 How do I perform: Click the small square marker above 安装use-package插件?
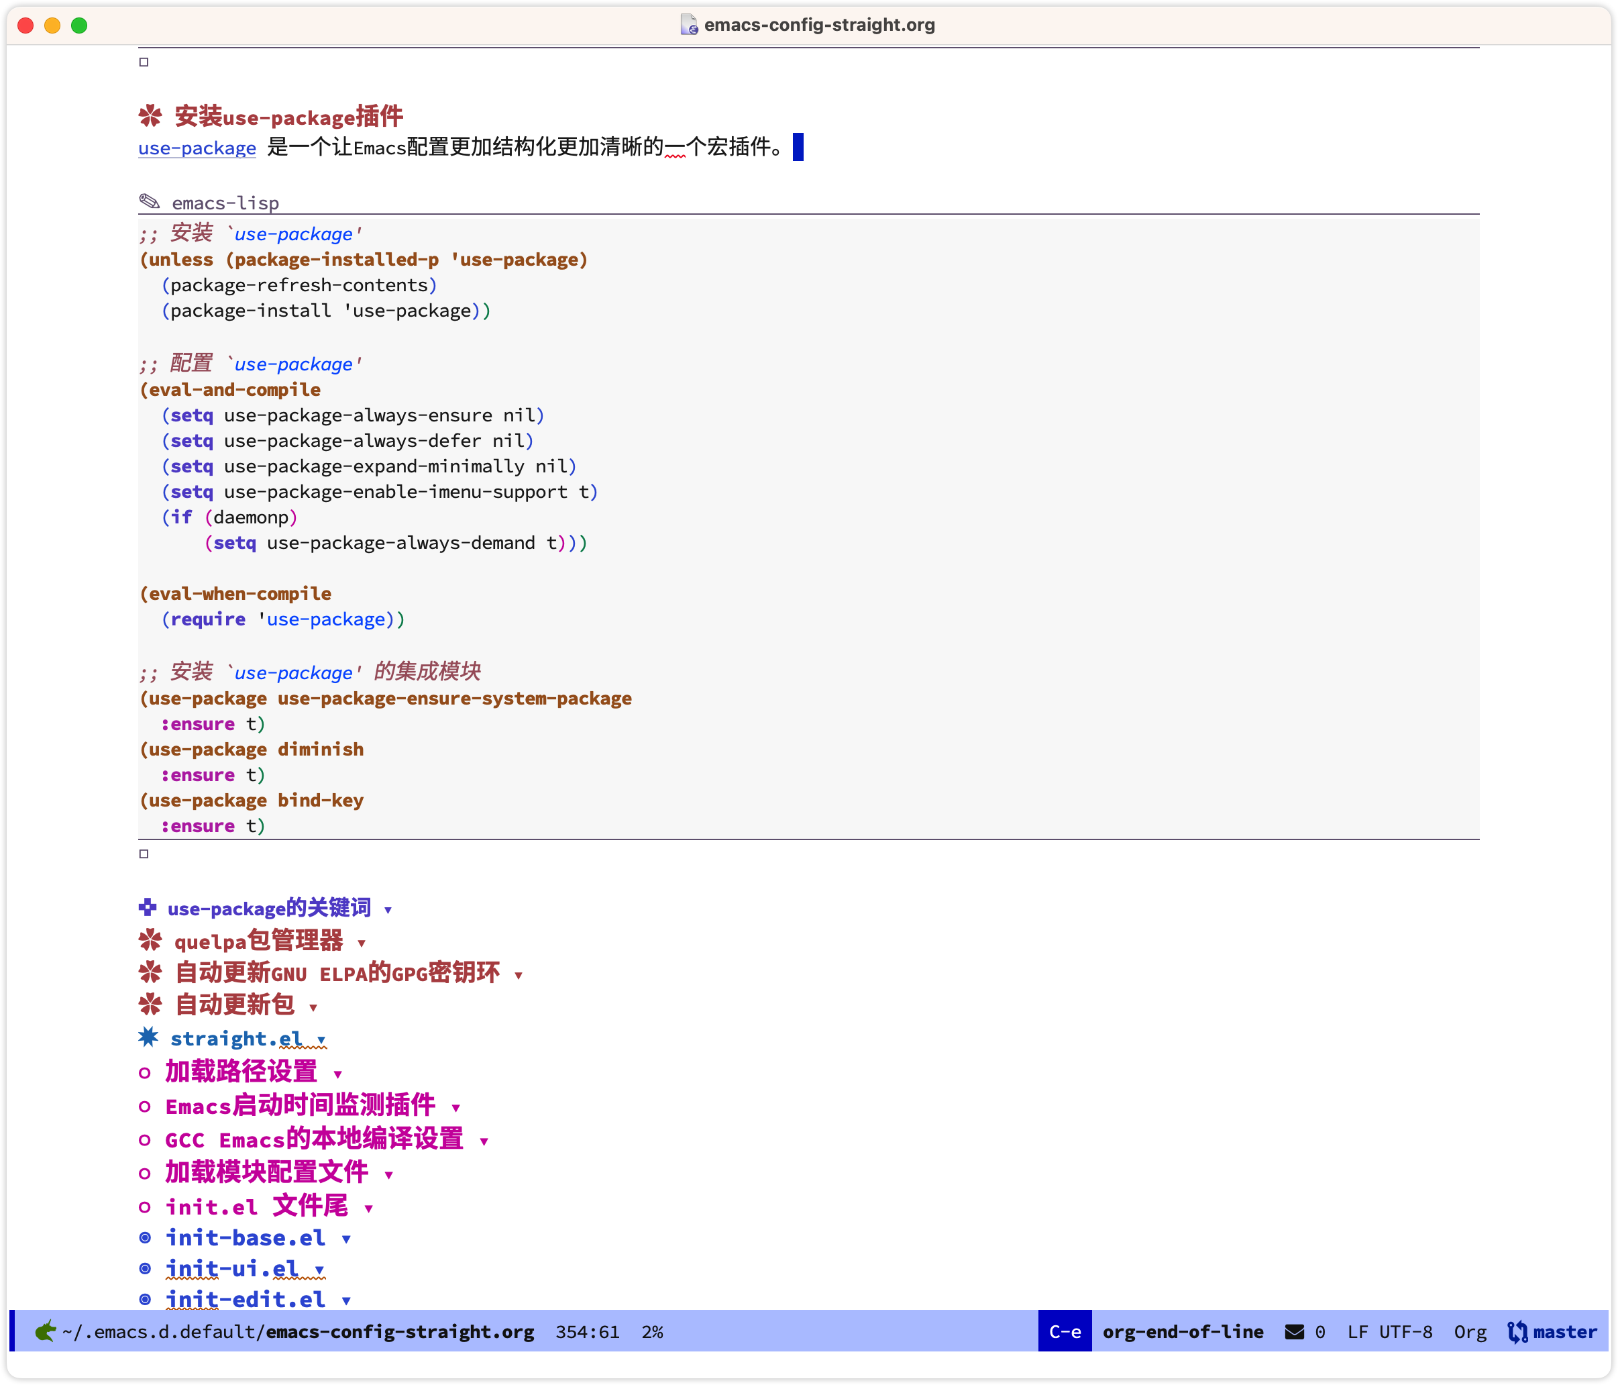coord(144,62)
